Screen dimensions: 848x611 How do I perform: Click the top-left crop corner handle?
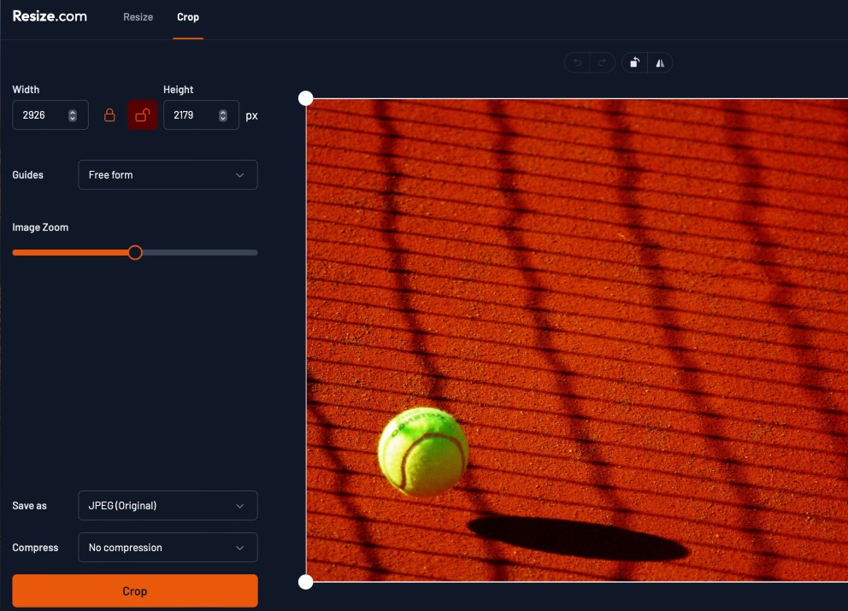tap(306, 98)
